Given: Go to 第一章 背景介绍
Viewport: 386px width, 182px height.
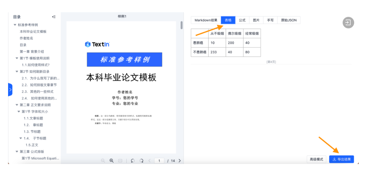Looking at the screenshot, I should [x=32, y=51].
